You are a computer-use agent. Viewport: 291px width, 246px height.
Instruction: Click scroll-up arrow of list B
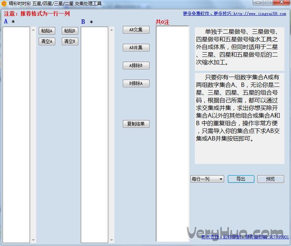[x=112, y=30]
